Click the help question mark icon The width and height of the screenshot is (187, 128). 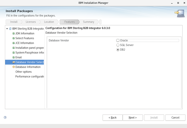point(5,118)
